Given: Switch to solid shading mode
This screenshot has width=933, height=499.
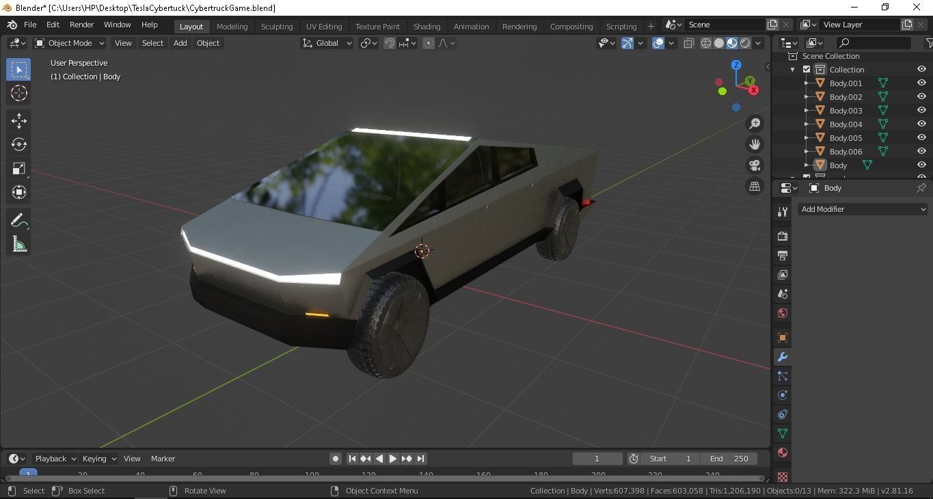Looking at the screenshot, I should coord(719,43).
